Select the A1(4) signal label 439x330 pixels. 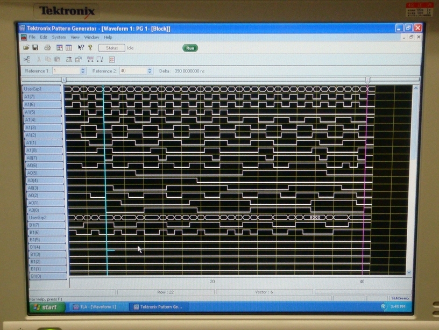click(x=43, y=120)
